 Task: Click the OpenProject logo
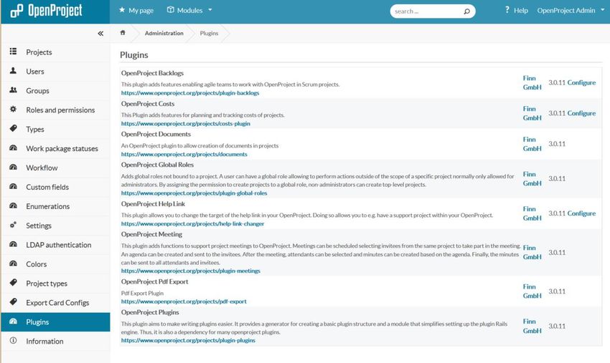[47, 11]
